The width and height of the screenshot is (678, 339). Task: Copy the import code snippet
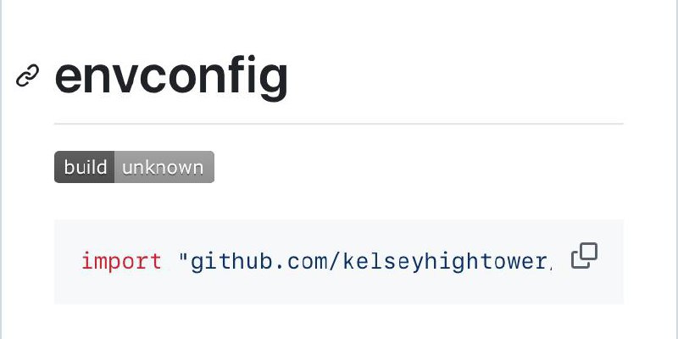(x=584, y=256)
